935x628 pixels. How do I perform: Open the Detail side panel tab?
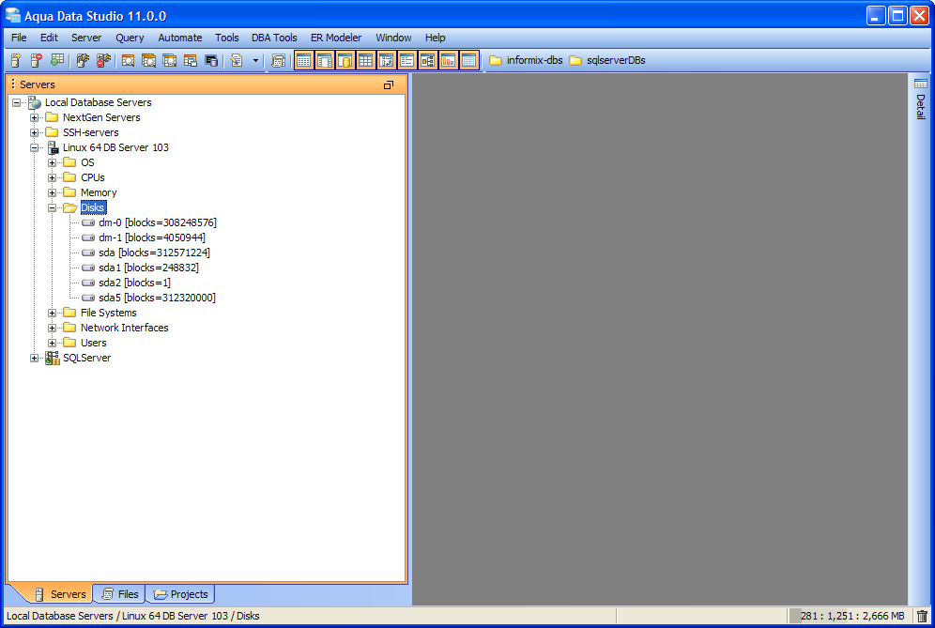(921, 100)
